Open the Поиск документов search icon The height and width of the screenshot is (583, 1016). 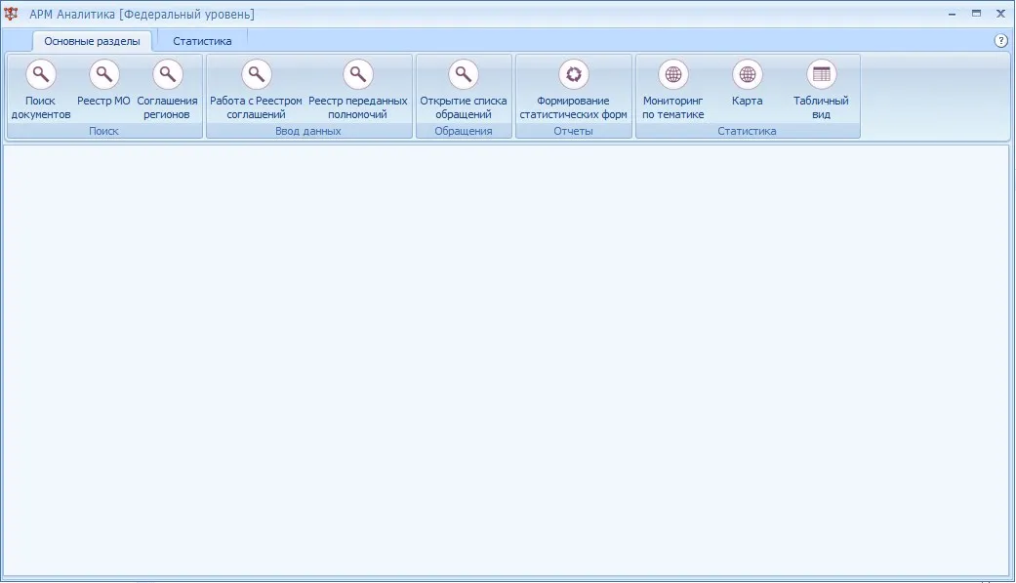[x=40, y=74]
